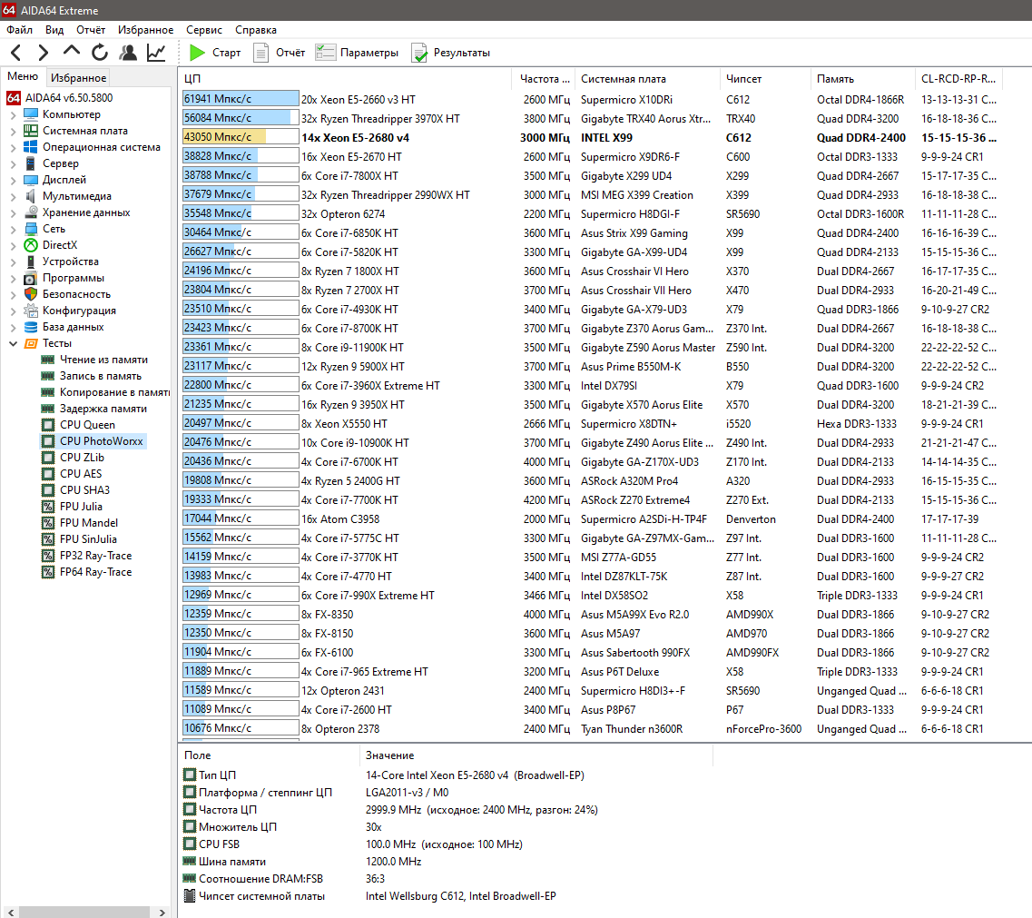This screenshot has width=1032, height=918.
Task: Expand the Системная плата tree node
Action: tap(14, 131)
